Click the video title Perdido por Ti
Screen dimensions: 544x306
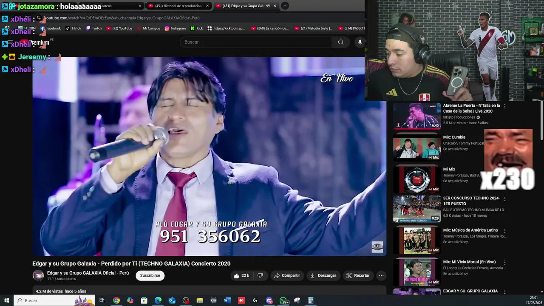(131, 263)
